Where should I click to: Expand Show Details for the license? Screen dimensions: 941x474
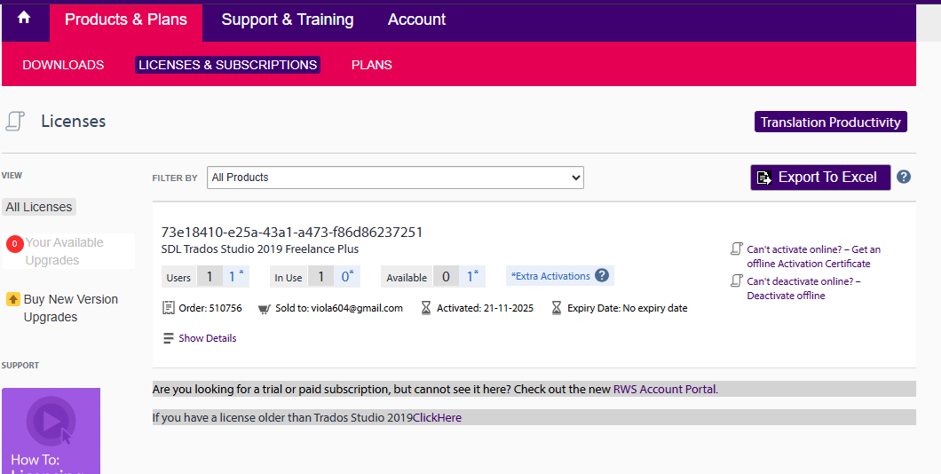coord(208,338)
